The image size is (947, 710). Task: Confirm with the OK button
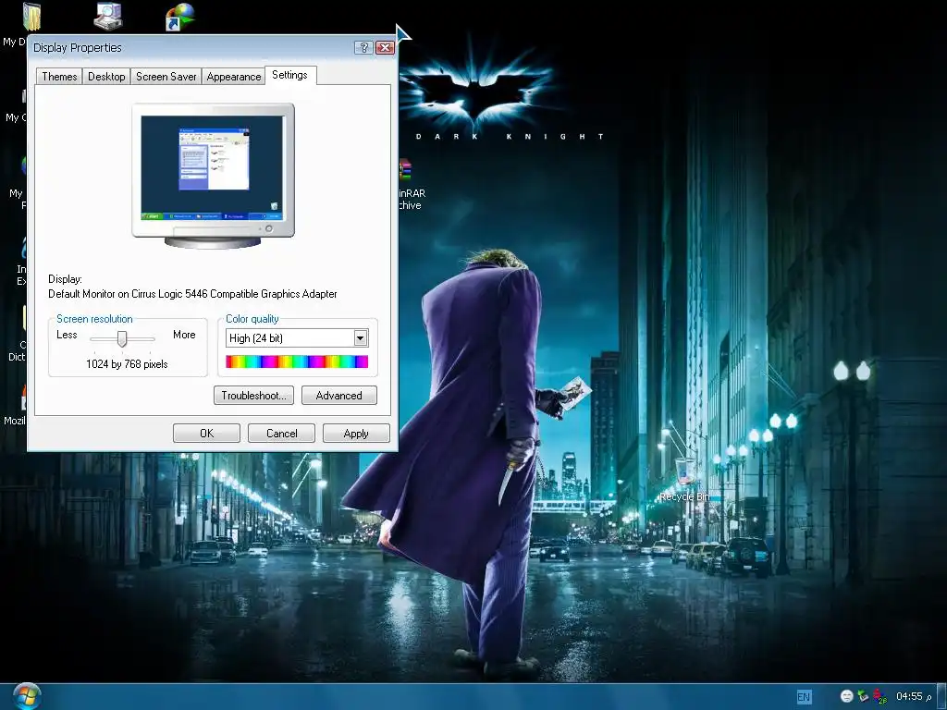[x=206, y=434]
